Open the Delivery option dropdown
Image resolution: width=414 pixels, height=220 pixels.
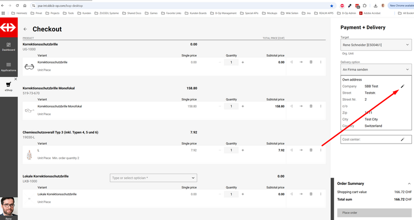pyautogui.click(x=376, y=68)
